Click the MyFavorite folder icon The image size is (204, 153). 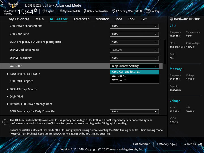coord(60,11)
